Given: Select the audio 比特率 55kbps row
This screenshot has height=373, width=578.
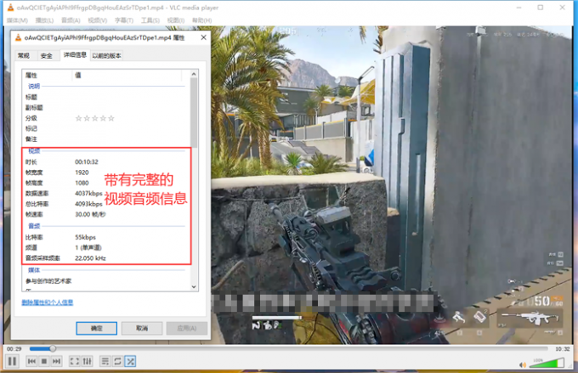Looking at the screenshot, I should (x=105, y=237).
